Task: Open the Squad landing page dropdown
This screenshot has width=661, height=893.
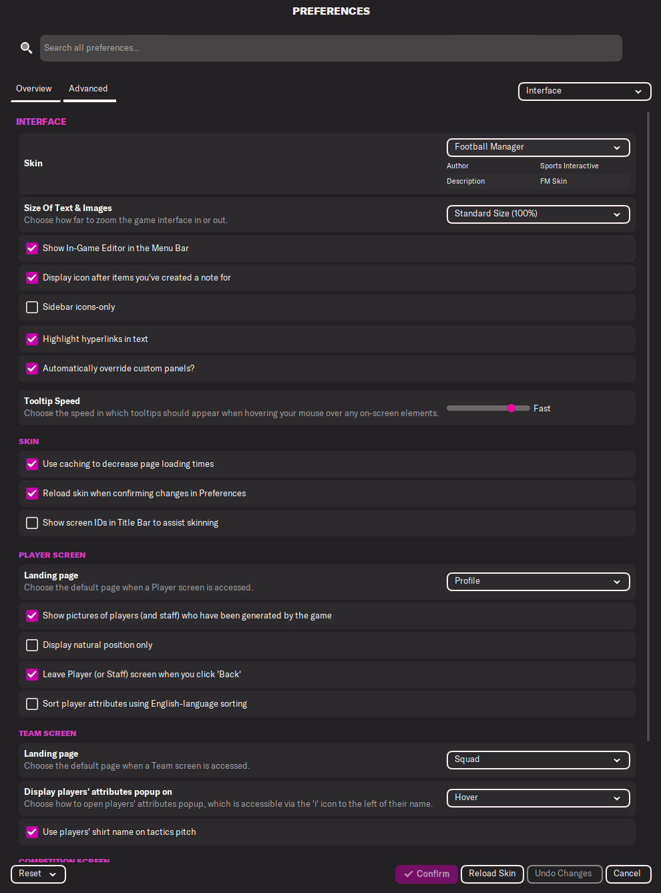Action: pyautogui.click(x=538, y=759)
